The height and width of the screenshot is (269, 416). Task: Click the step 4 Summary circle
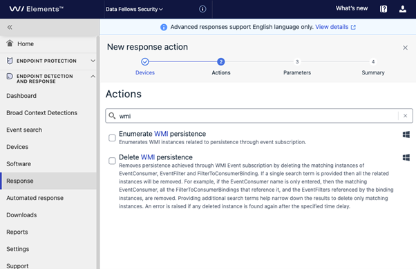(x=373, y=61)
